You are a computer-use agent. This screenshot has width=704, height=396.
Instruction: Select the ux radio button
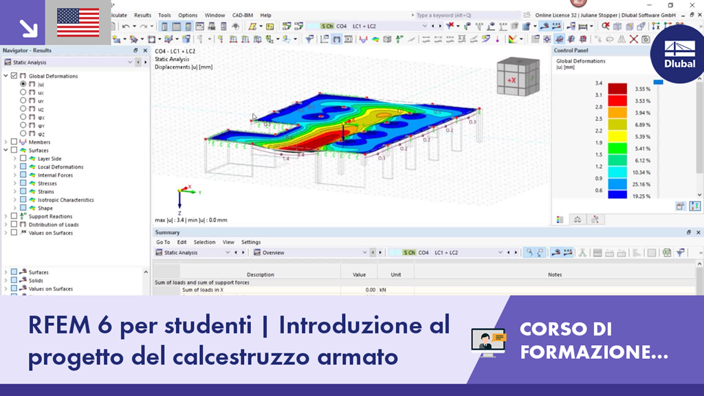click(23, 92)
